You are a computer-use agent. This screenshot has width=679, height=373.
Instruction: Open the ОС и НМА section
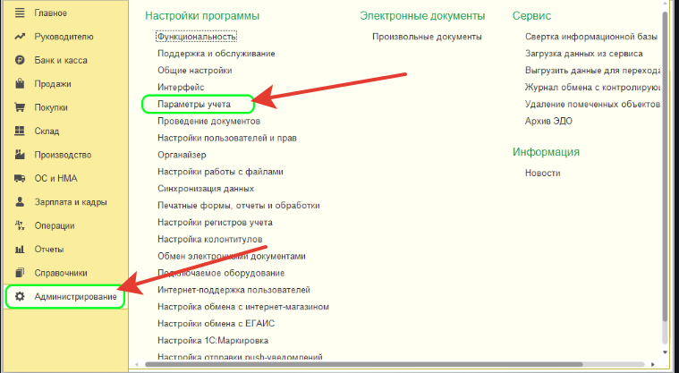click(55, 178)
